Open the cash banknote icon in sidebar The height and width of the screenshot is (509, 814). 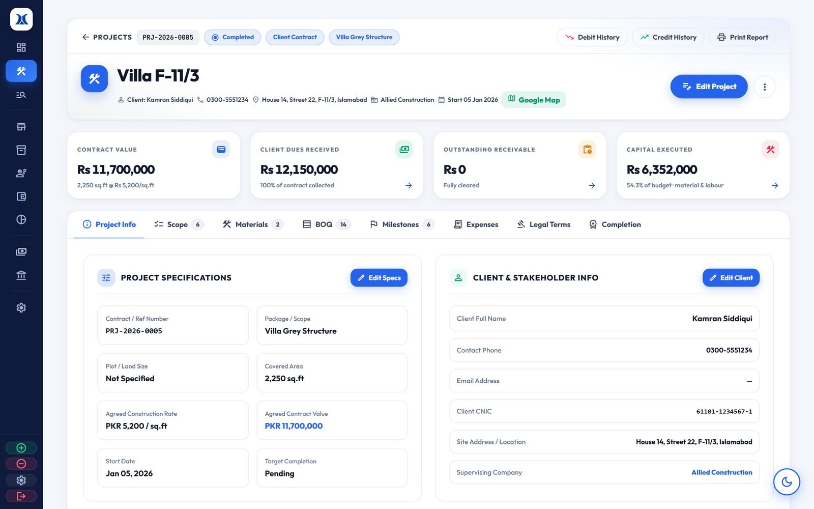(x=21, y=251)
